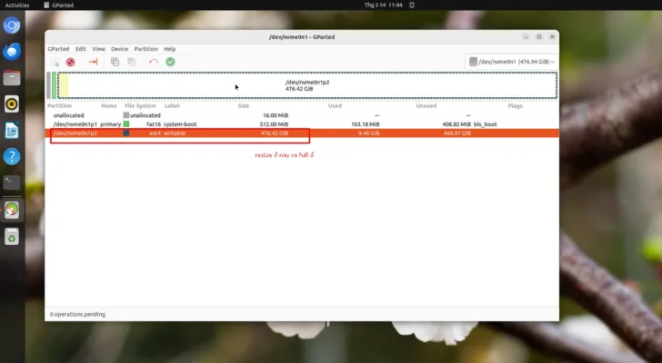Click Activities in the top bar
This screenshot has height=363, width=662.
17,5
